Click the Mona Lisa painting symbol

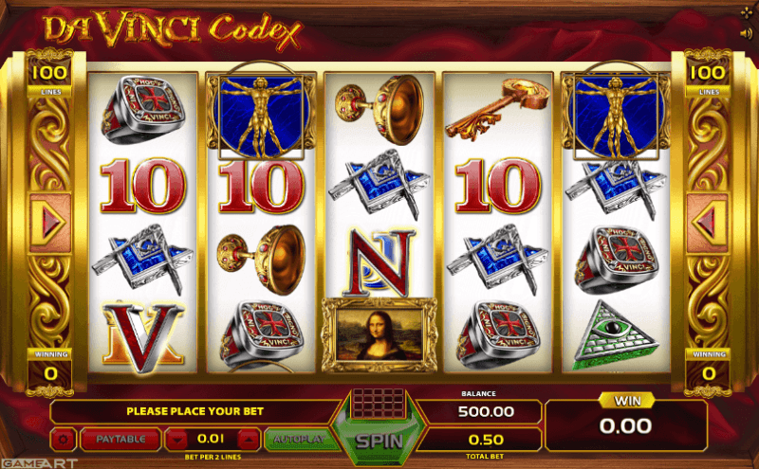(x=379, y=335)
